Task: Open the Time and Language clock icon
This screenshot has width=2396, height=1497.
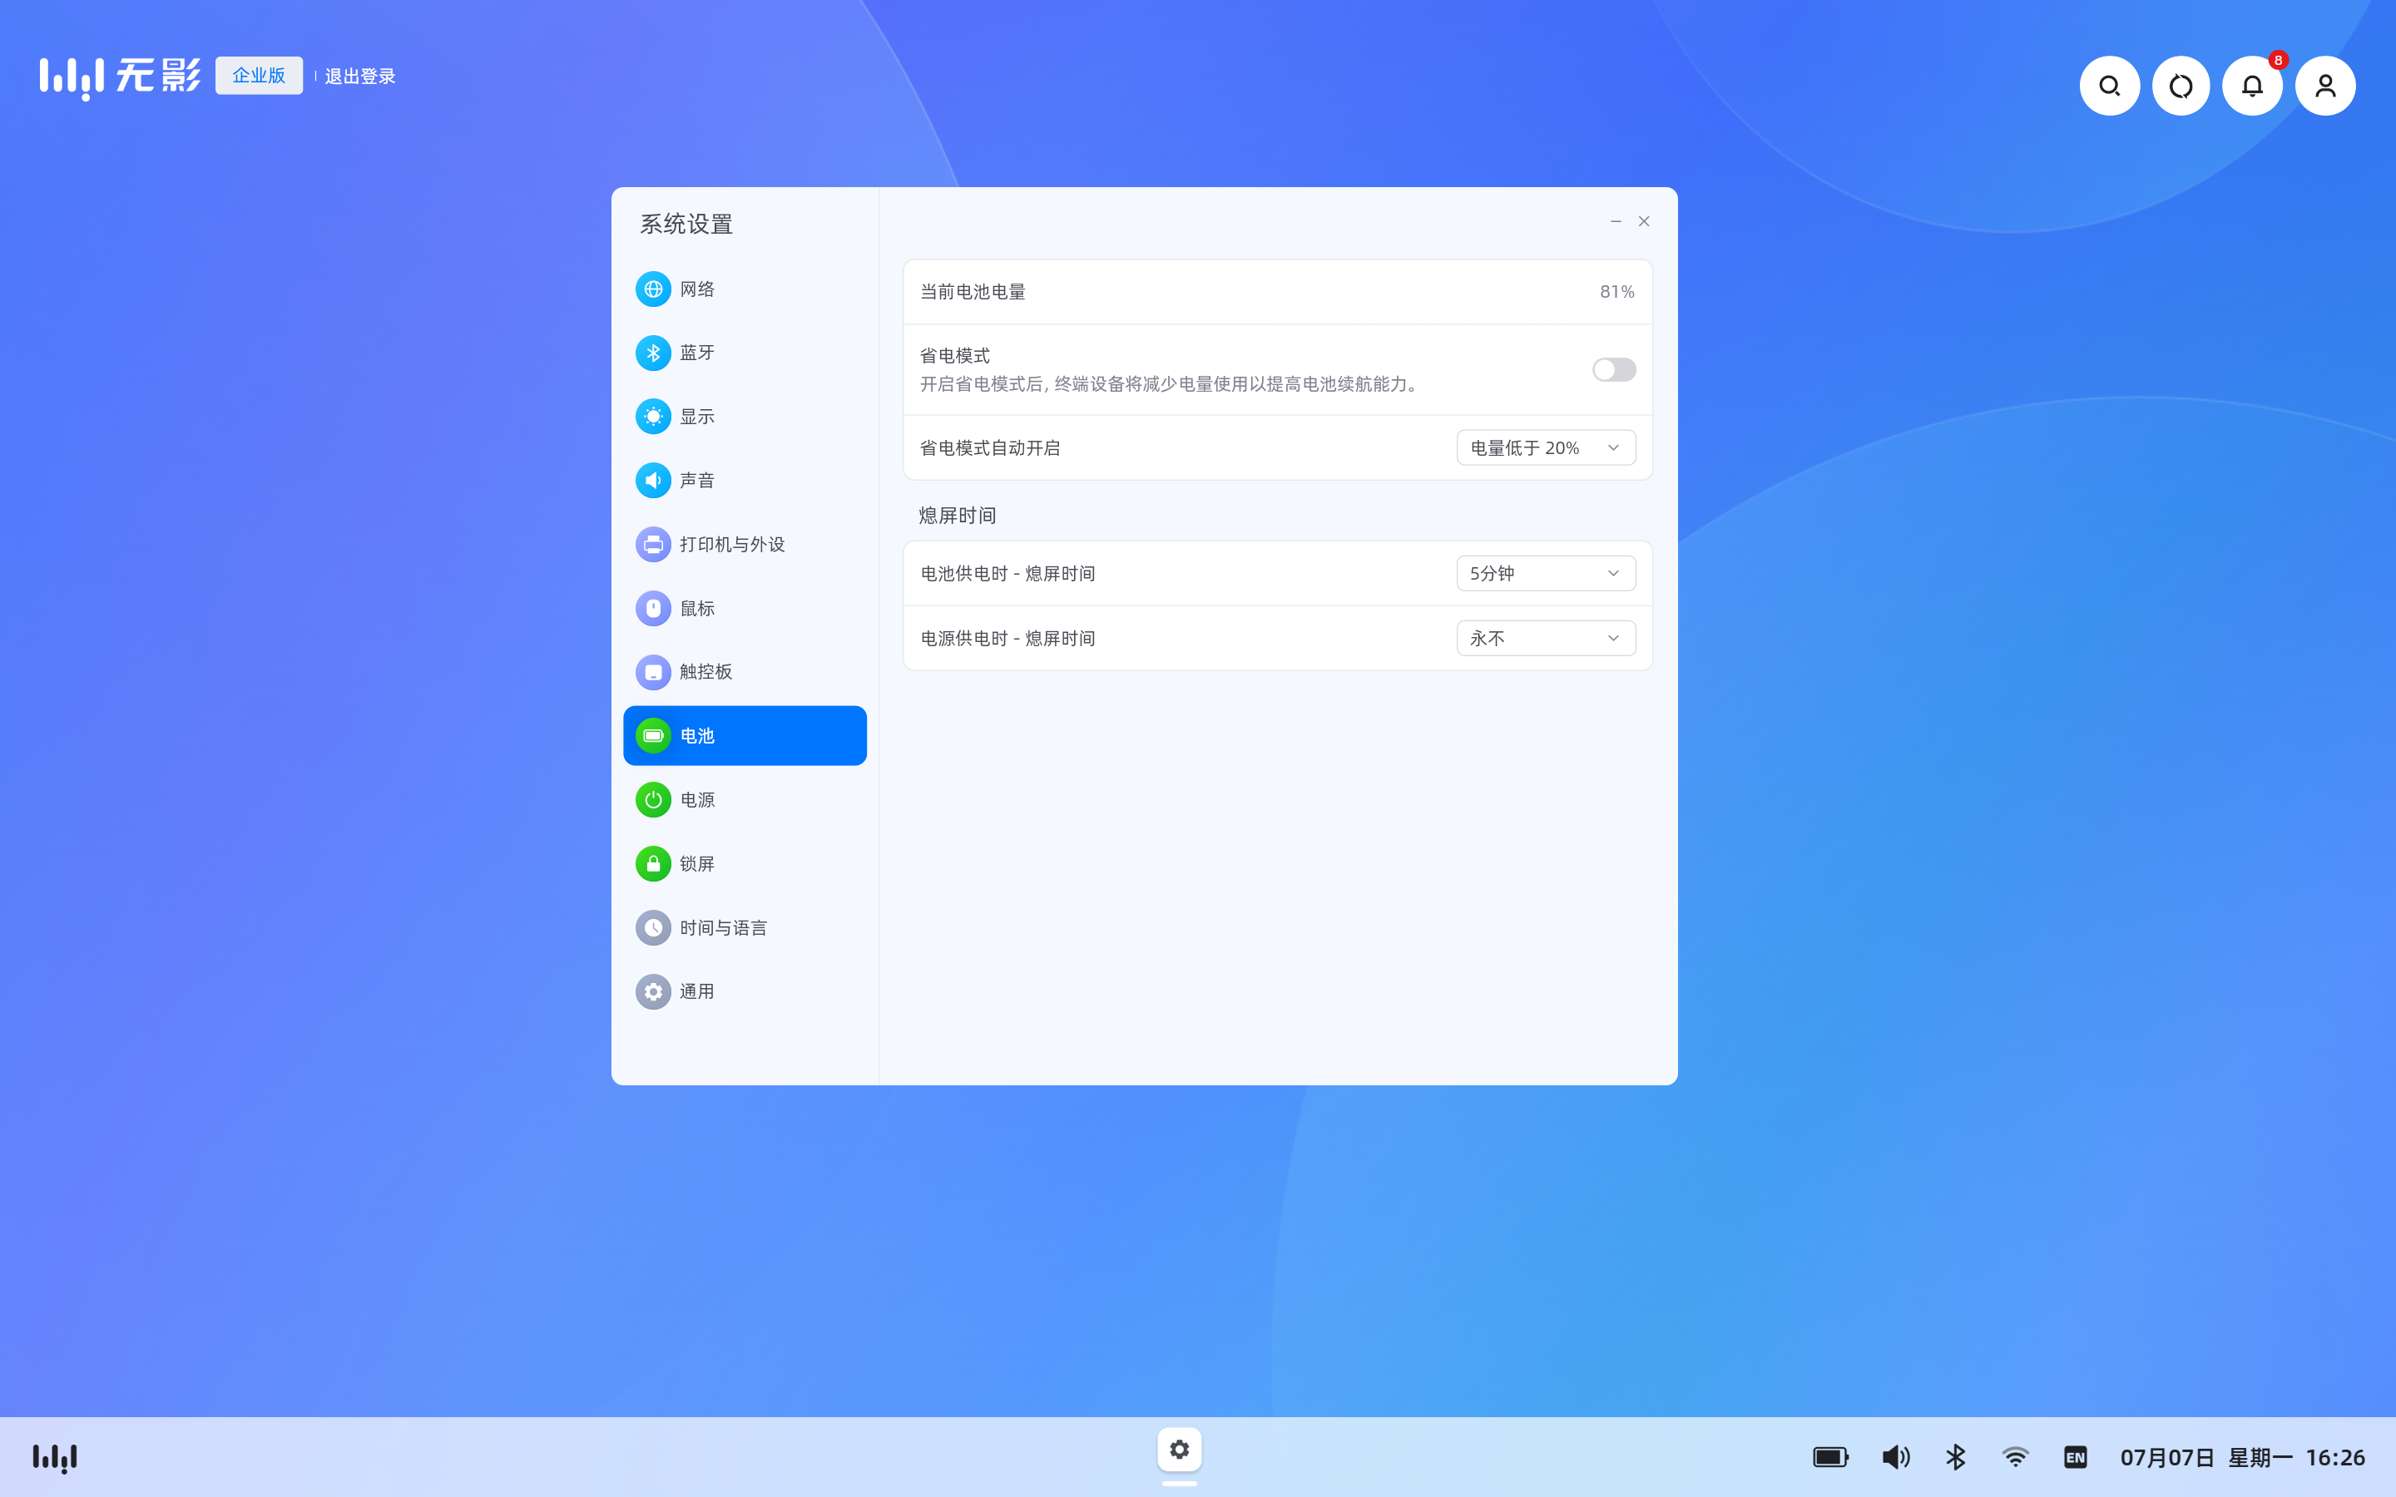Action: (652, 927)
